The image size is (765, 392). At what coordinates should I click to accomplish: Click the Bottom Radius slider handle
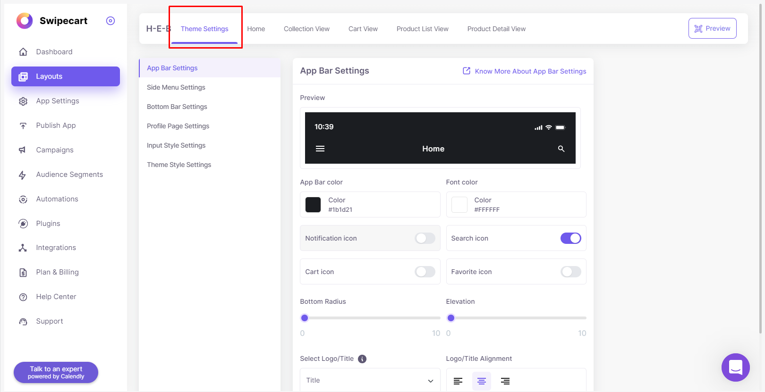tap(305, 318)
